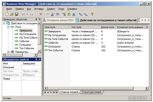Viewport: 153px width, 102px height.
Task: Open the Вид menu
Action: coord(29,9)
